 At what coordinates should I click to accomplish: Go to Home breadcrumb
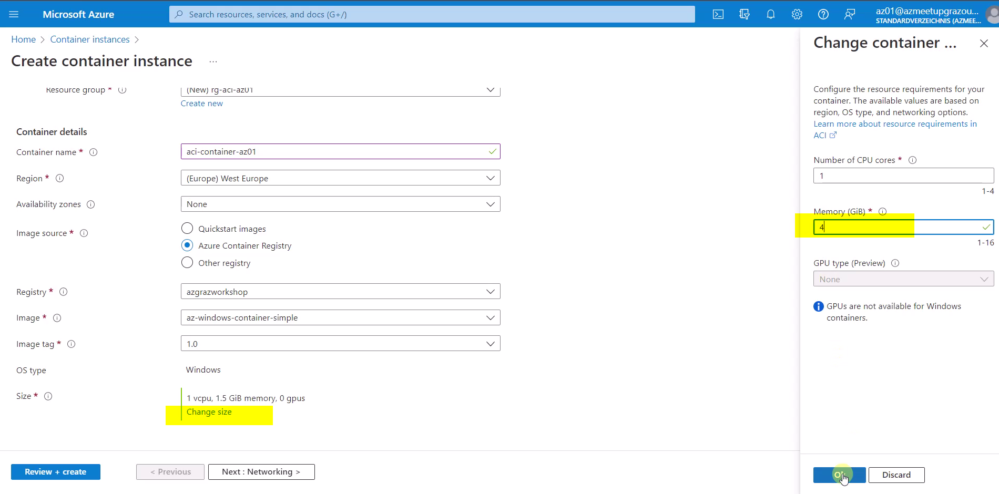pyautogui.click(x=24, y=39)
